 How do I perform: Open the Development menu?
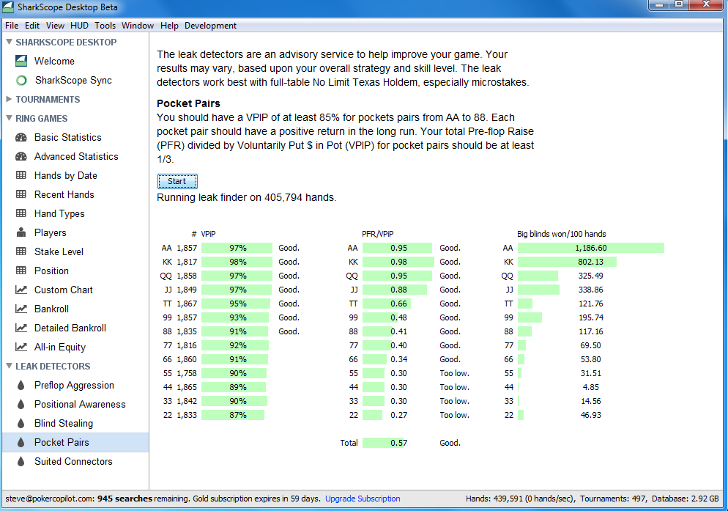click(x=210, y=26)
